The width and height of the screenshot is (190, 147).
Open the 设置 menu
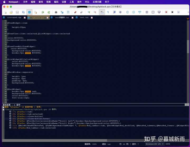point(64,2)
